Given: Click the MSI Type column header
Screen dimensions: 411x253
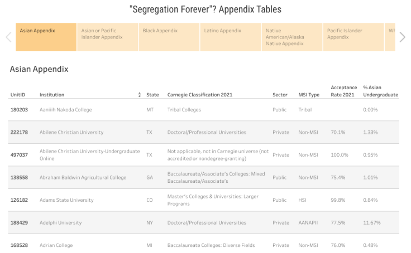Looking at the screenshot, I should point(309,95).
